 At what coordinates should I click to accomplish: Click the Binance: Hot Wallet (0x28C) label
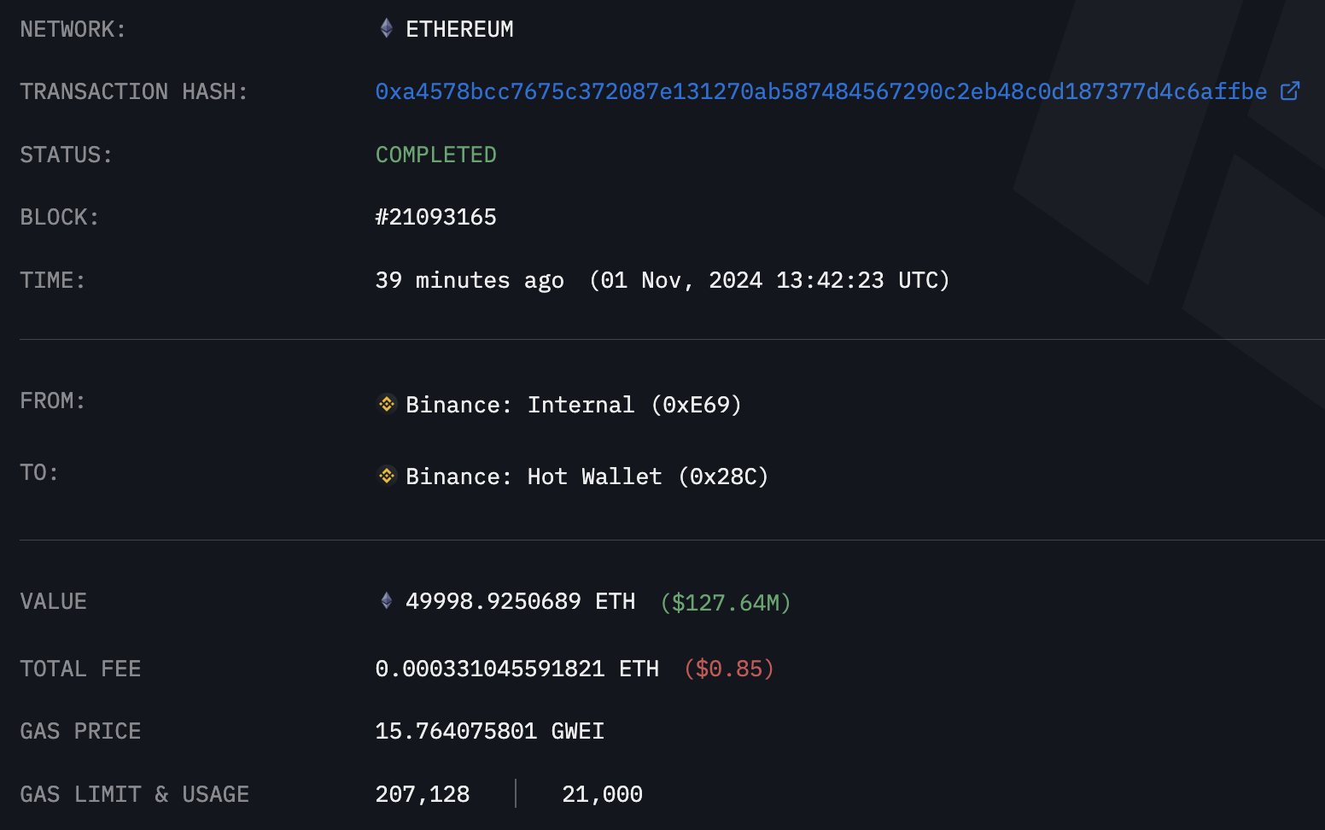point(587,476)
